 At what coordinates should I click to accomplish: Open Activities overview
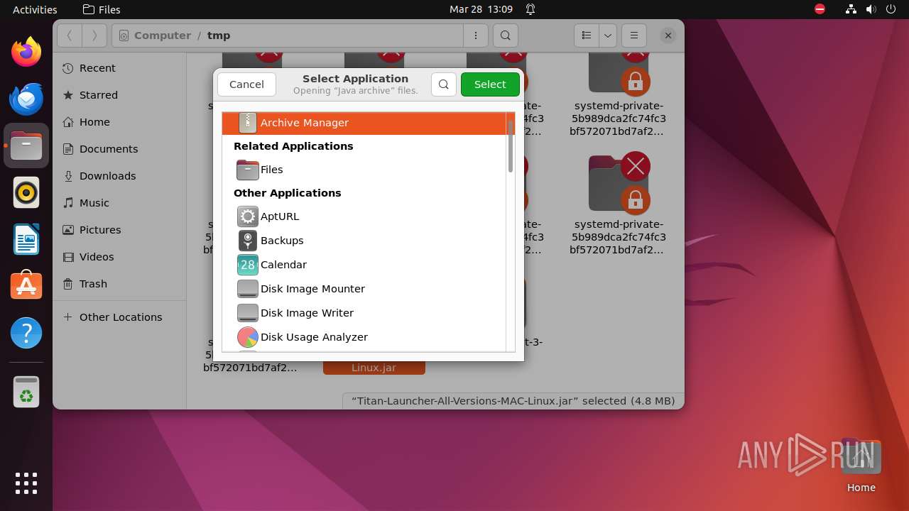(x=35, y=9)
